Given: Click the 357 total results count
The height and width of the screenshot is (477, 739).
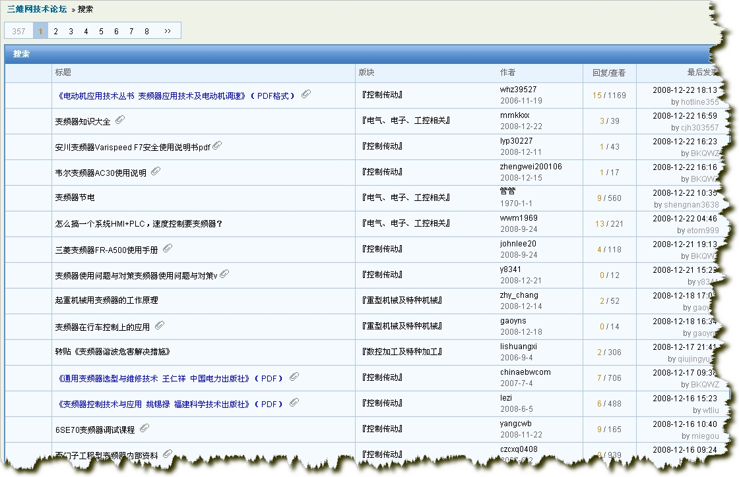Looking at the screenshot, I should click(19, 31).
